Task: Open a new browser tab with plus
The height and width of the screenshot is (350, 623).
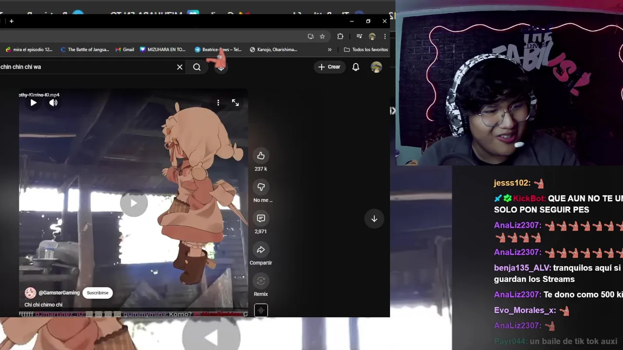Action: pos(11,21)
